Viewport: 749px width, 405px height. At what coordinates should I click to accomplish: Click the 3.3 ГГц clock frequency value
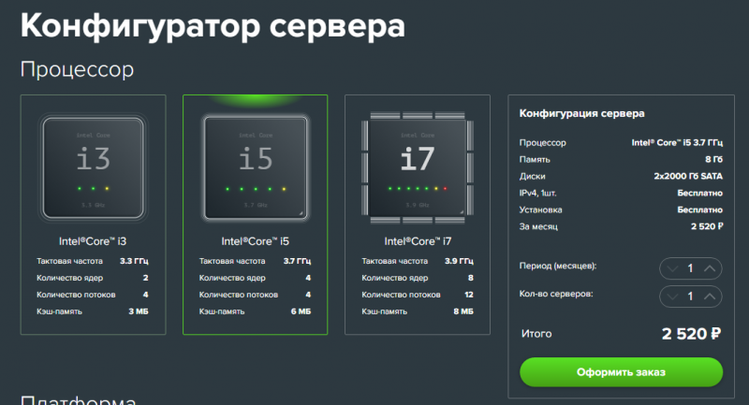coord(134,261)
